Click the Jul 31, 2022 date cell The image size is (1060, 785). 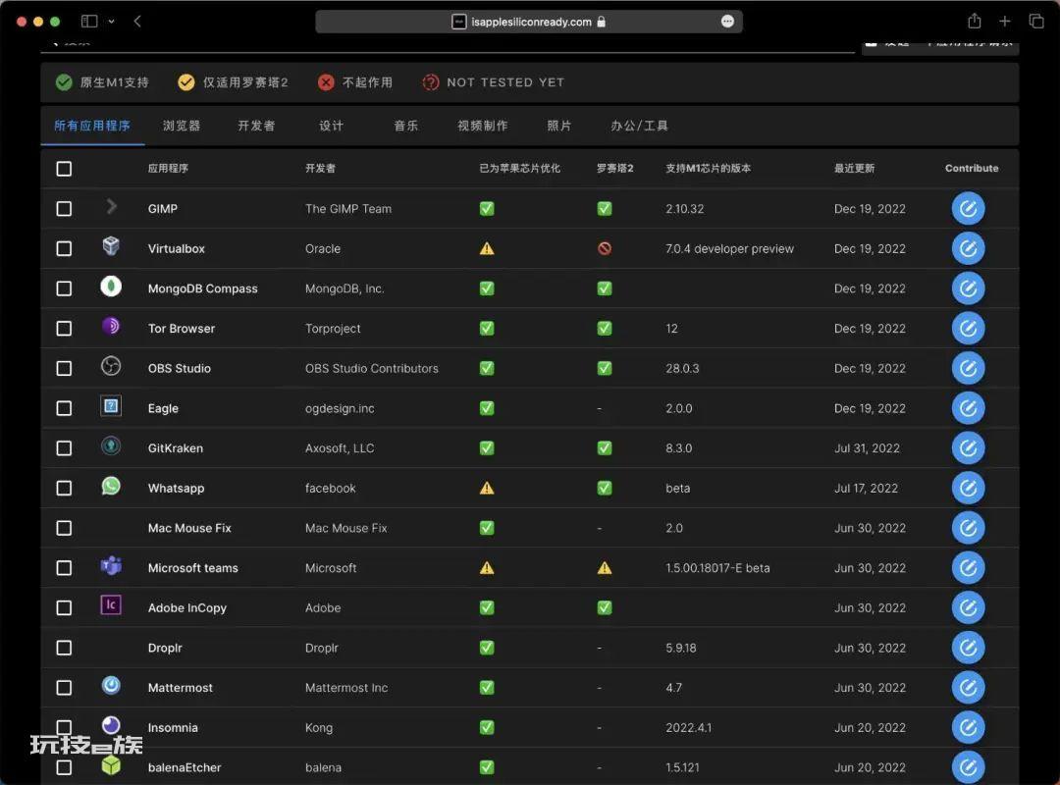tap(867, 448)
